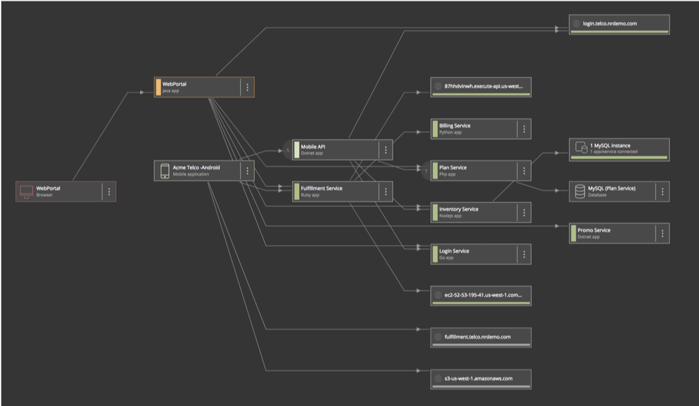The width and height of the screenshot is (699, 406).
Task: Click the globe icon on fulfillment.telco.nrdemo.com node
Action: tap(438, 337)
